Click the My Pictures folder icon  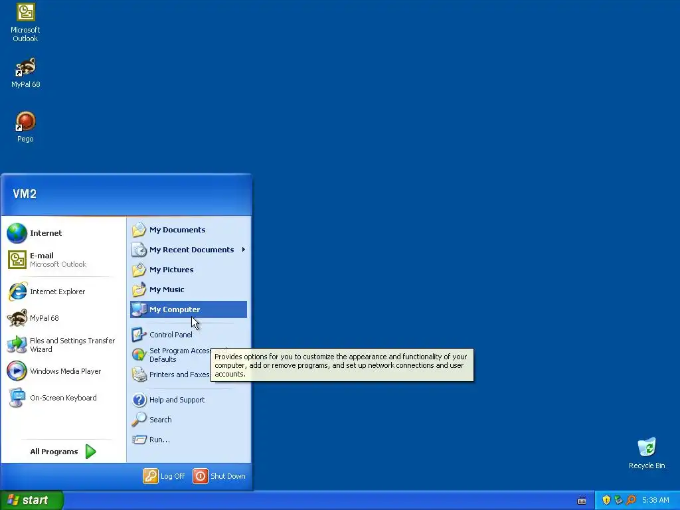(x=139, y=270)
